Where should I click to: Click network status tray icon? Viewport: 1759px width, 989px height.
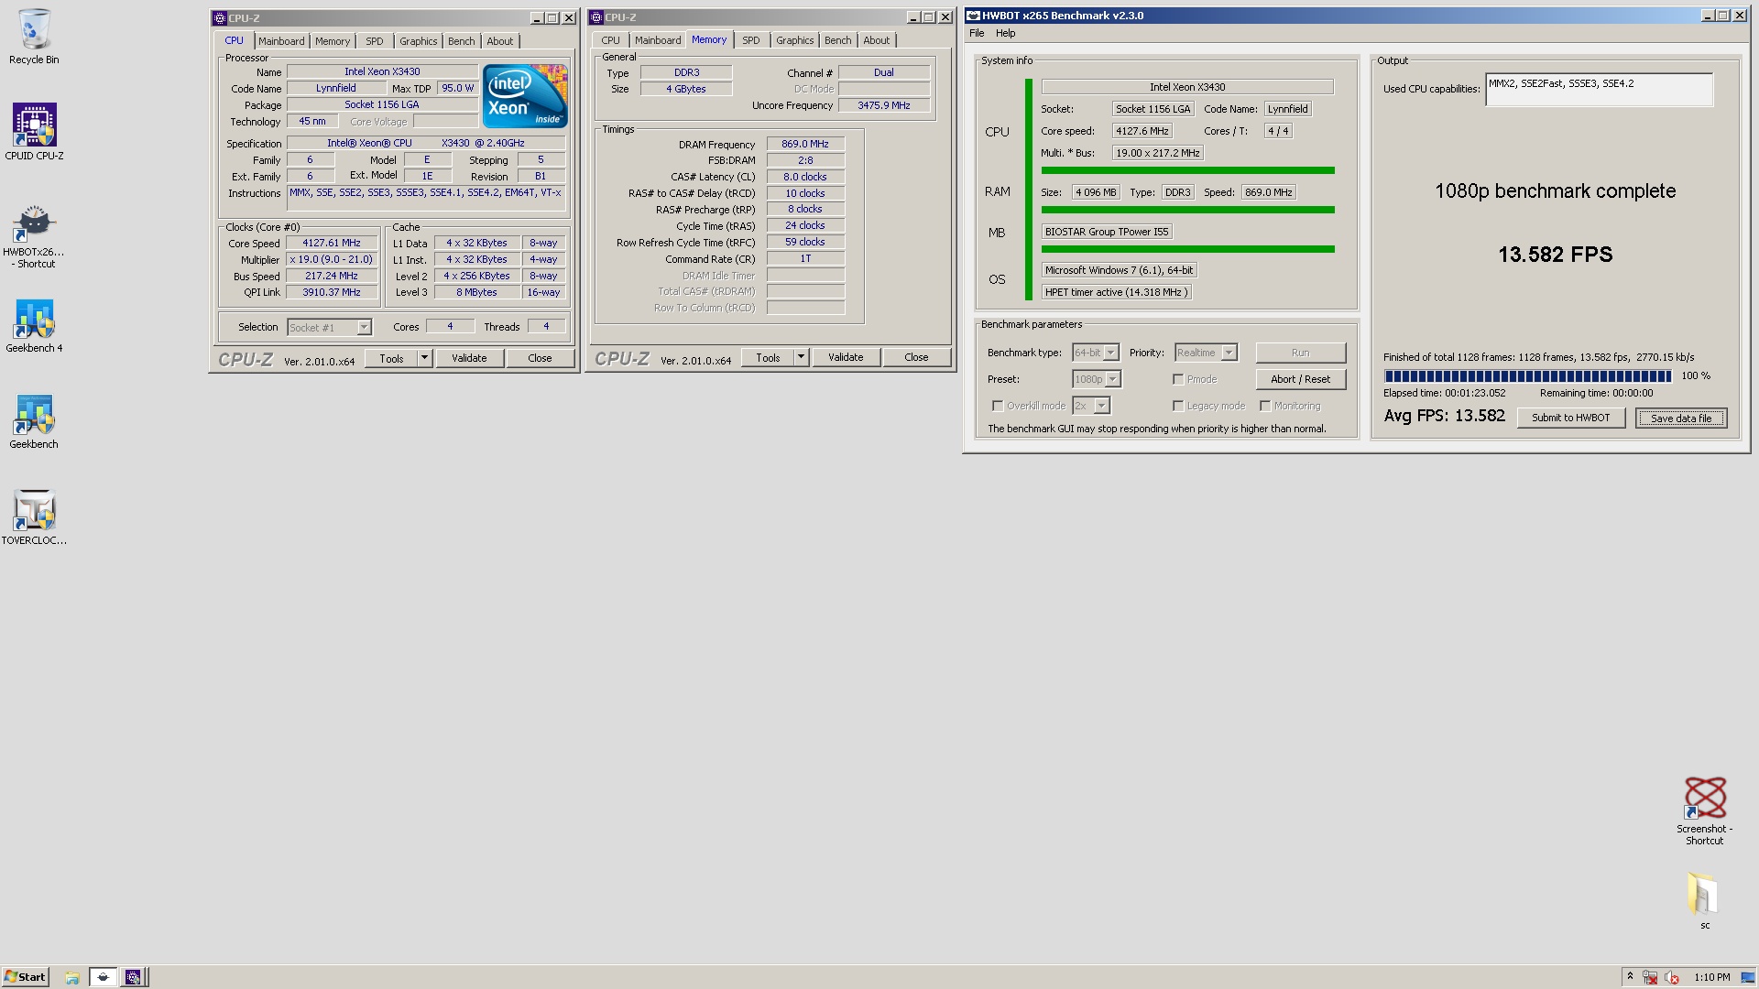point(1650,977)
